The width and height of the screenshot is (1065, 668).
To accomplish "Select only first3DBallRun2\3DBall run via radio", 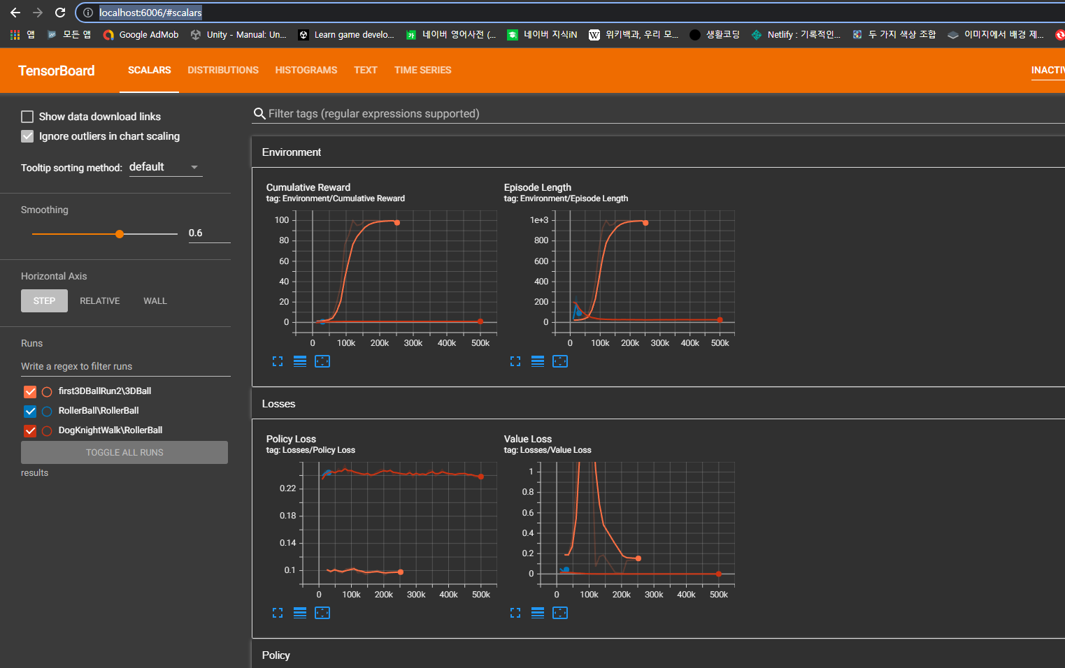I will (x=47, y=391).
